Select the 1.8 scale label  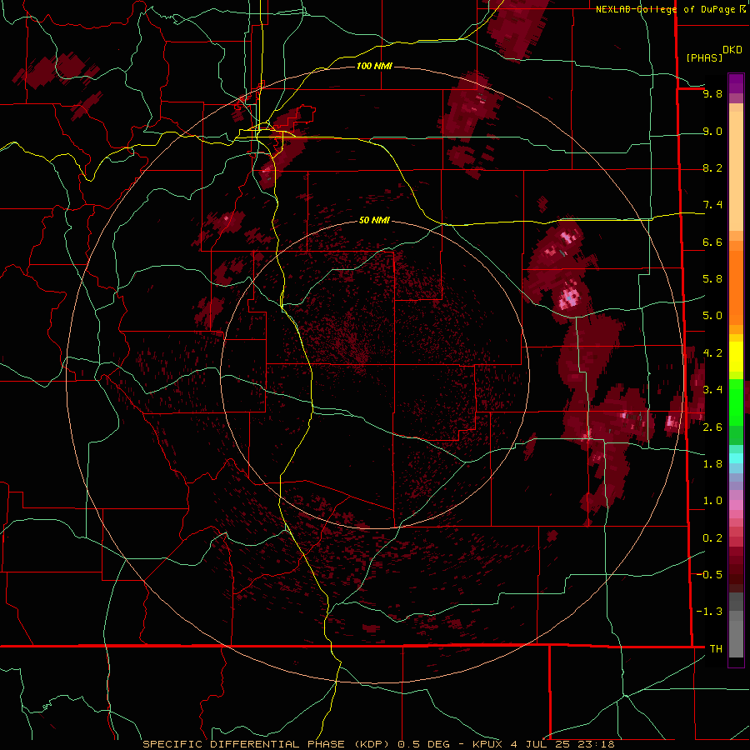[712, 463]
